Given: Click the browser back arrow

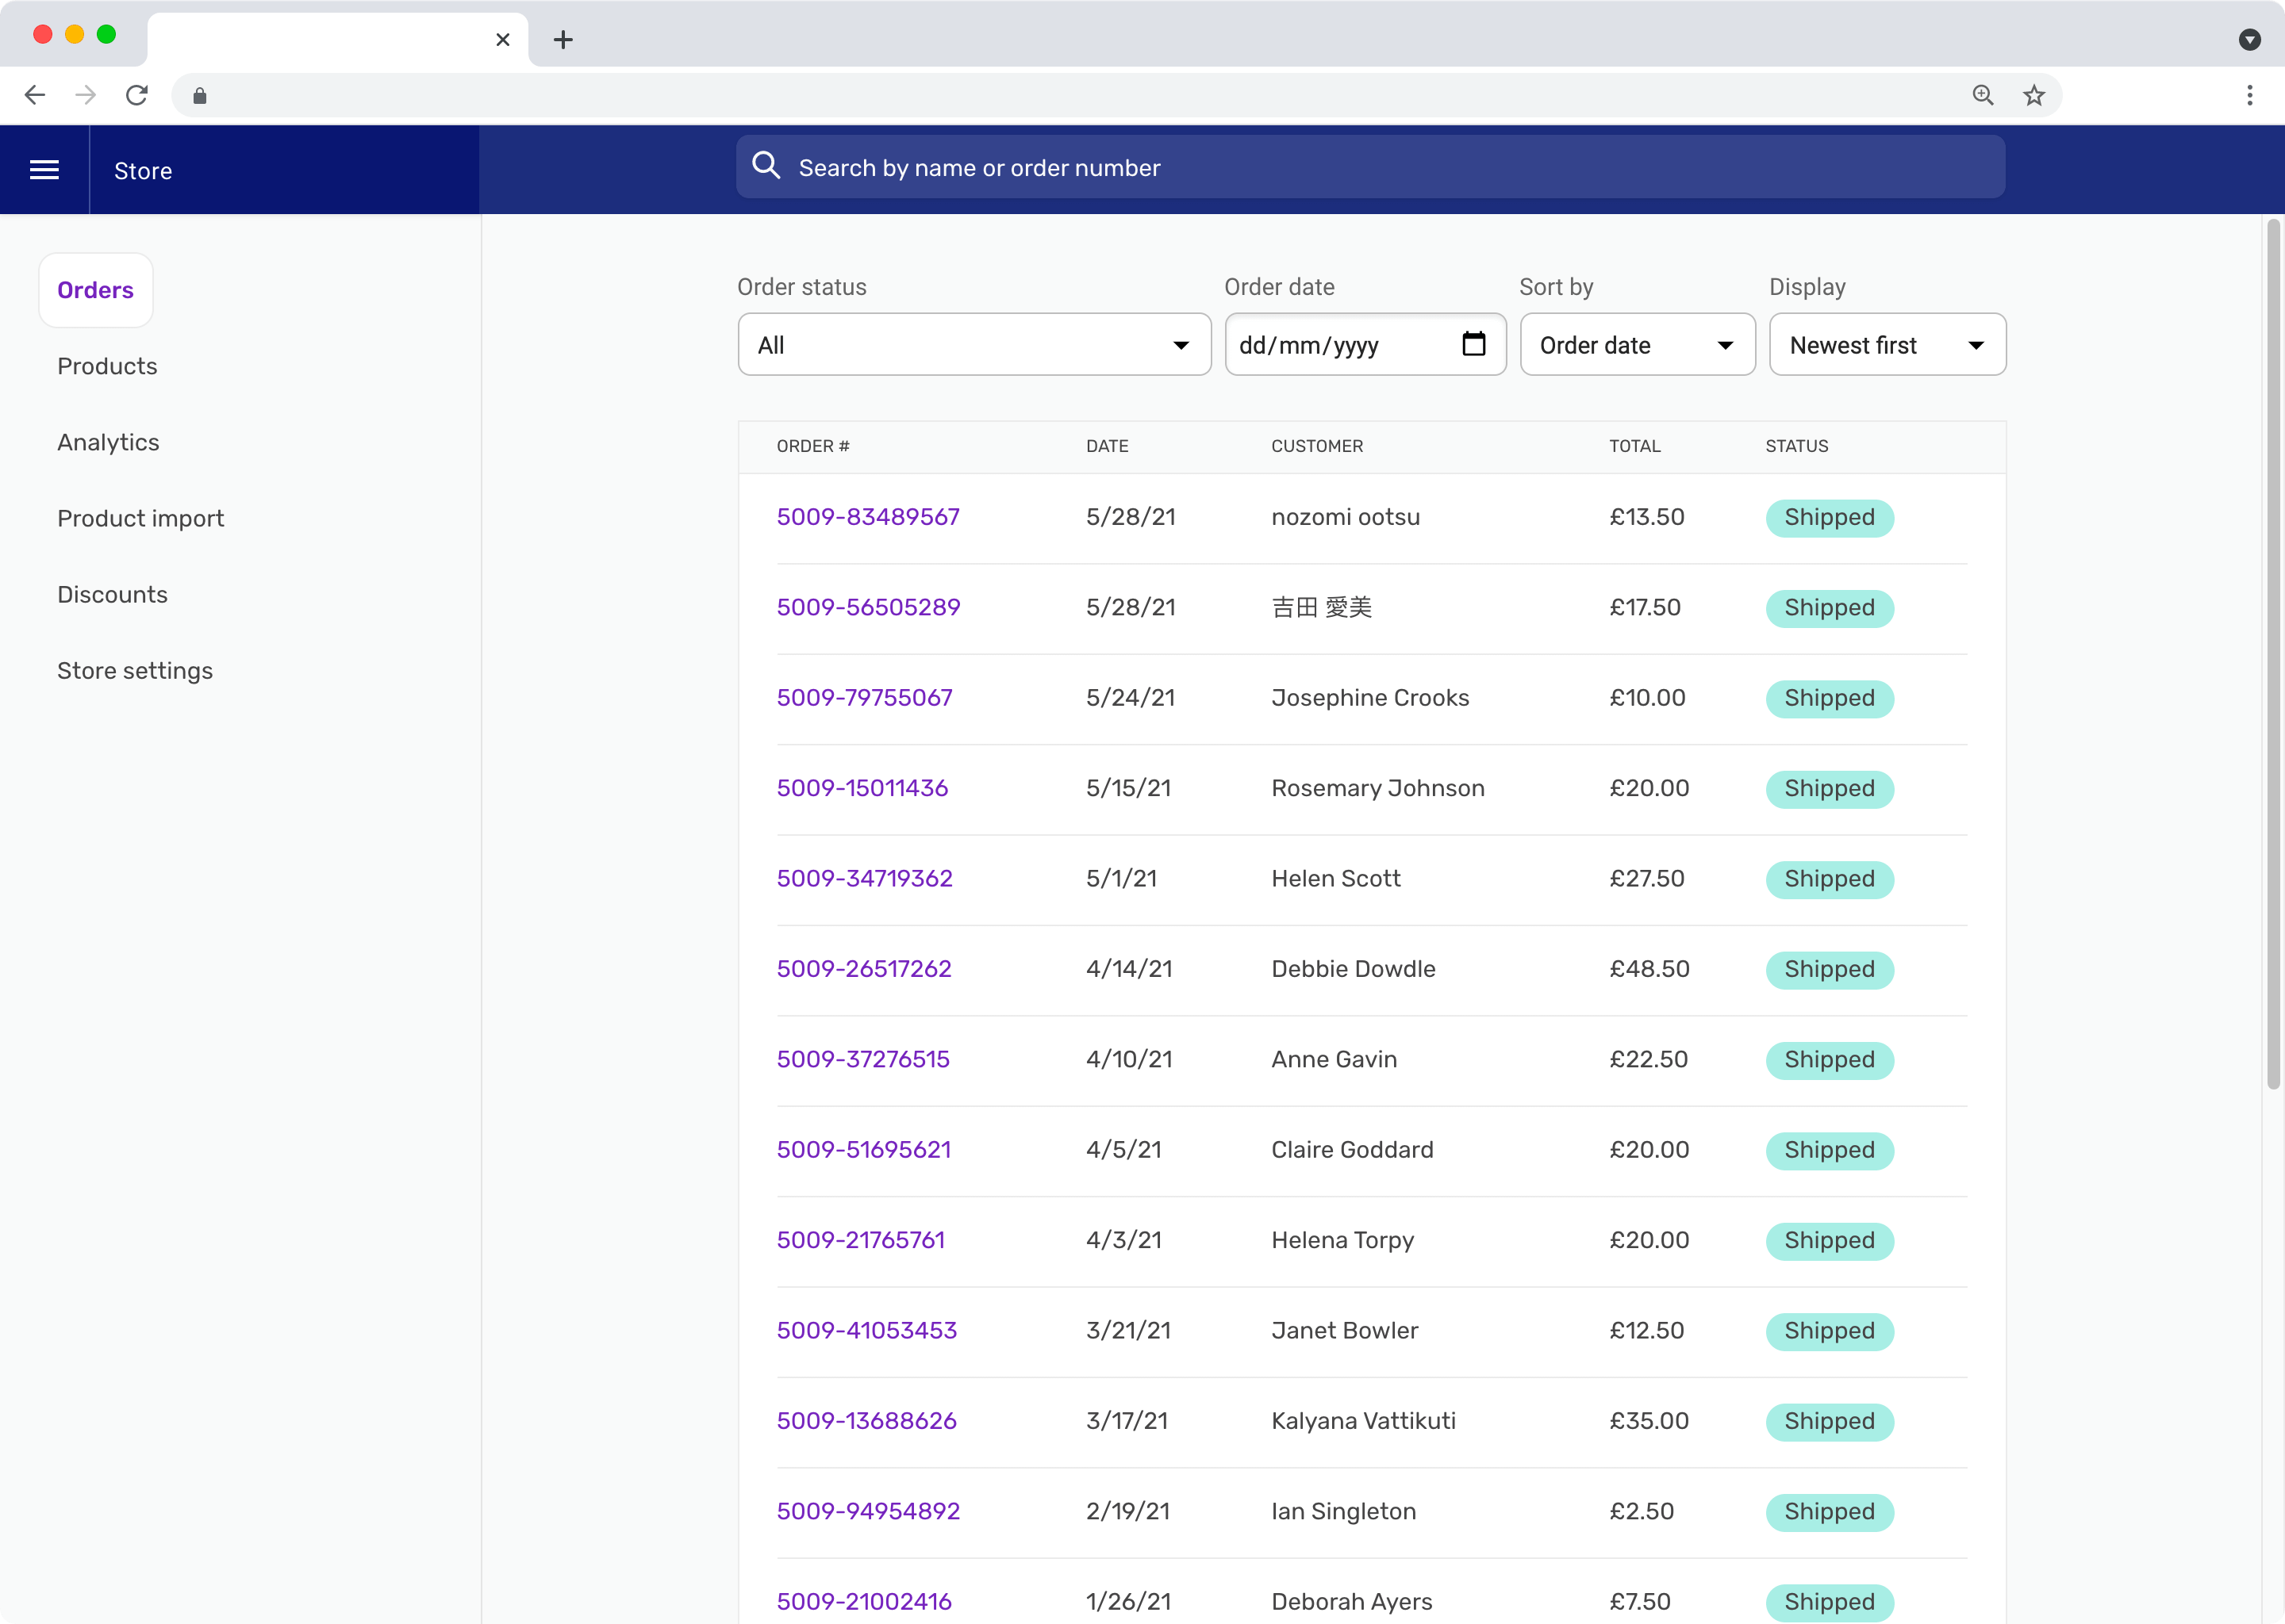Looking at the screenshot, I should coord(35,95).
